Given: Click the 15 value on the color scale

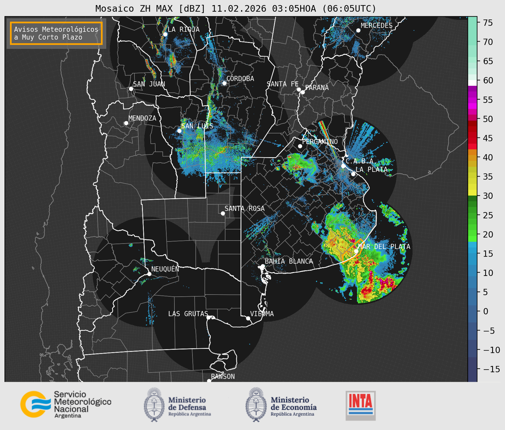Looking at the screenshot, I should click(x=488, y=254).
